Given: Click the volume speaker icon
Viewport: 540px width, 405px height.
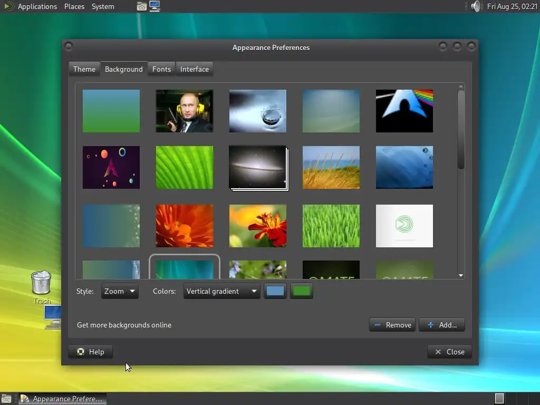Looking at the screenshot, I should click(x=476, y=6).
